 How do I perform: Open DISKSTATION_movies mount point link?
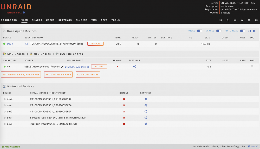coord(77,67)
